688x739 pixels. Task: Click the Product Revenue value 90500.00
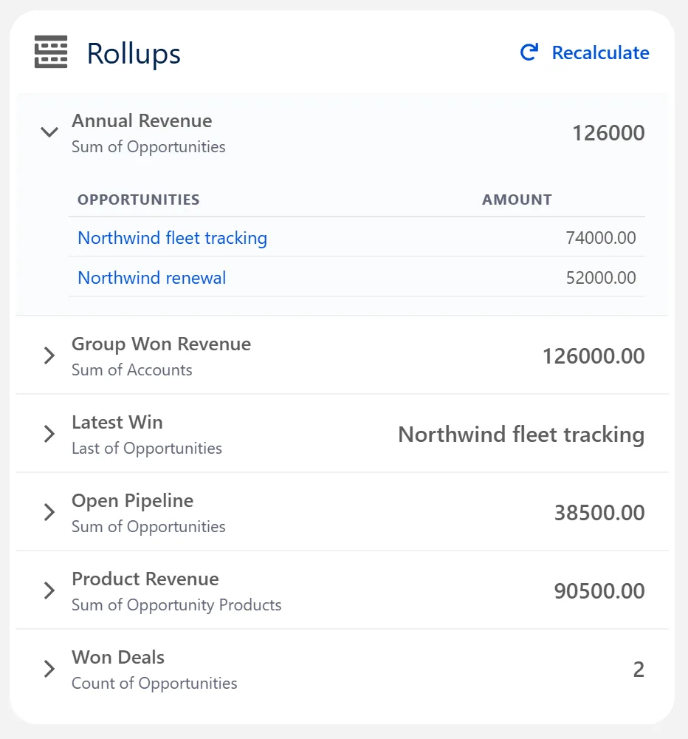(x=599, y=591)
